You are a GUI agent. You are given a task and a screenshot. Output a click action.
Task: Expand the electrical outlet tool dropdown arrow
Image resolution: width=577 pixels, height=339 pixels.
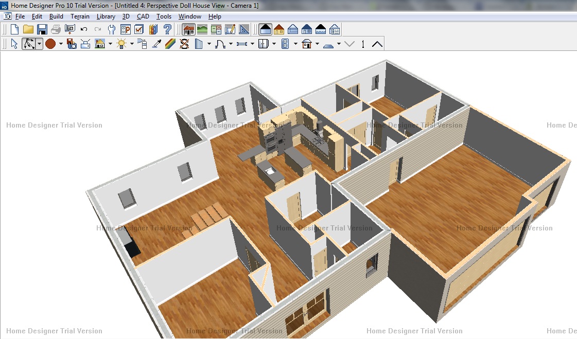tap(295, 44)
